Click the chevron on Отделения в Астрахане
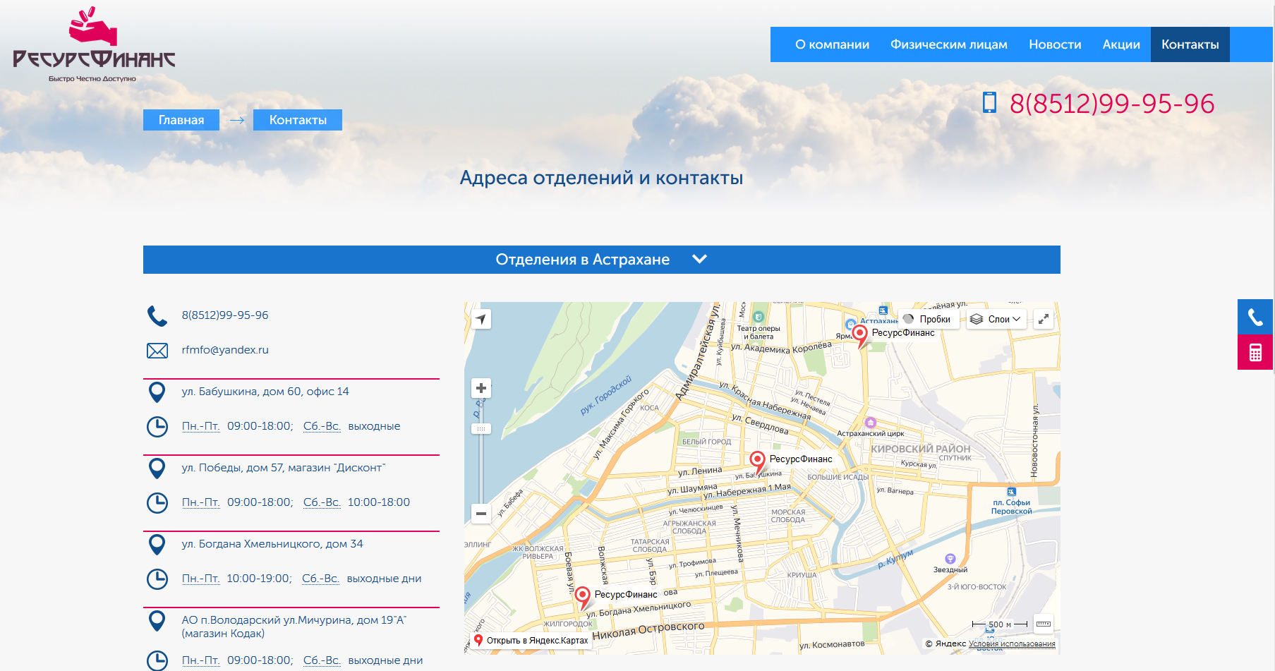The height and width of the screenshot is (671, 1275). coord(699,259)
